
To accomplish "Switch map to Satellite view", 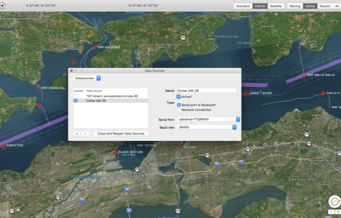I will tap(276, 6).
